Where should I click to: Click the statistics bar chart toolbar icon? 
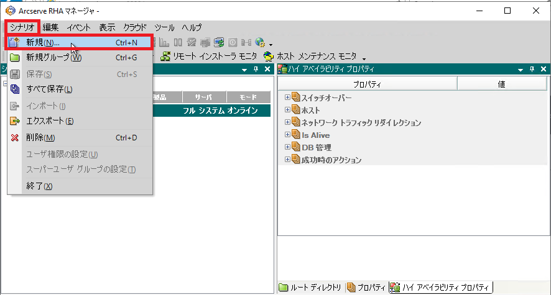click(164, 42)
